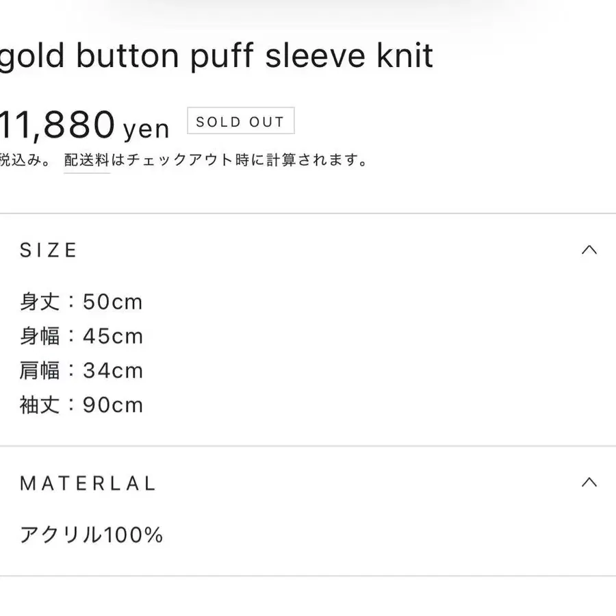Click the divider between SIZE and MATERLAL sections

pos(308,446)
